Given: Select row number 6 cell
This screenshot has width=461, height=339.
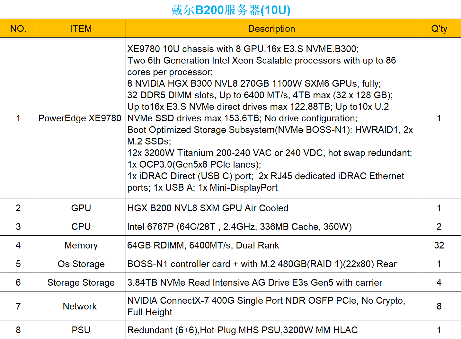Looking at the screenshot, I should (x=18, y=282).
